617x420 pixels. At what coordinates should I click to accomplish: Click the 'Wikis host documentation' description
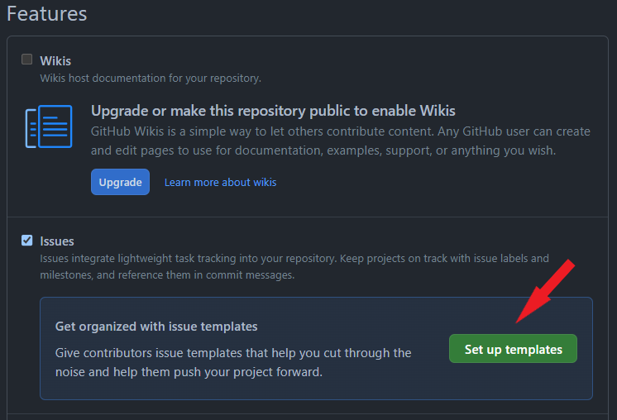click(x=151, y=78)
